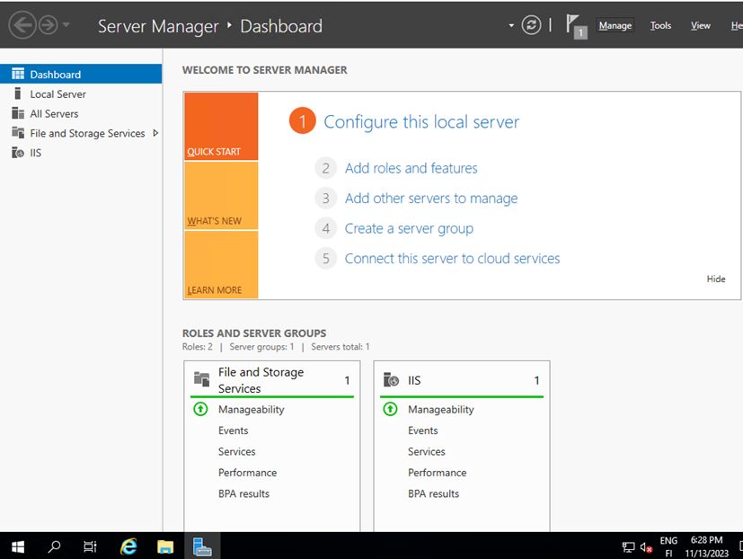743x559 pixels.
Task: Open the navigation history dropdown arrow
Action: pyautogui.click(x=64, y=24)
